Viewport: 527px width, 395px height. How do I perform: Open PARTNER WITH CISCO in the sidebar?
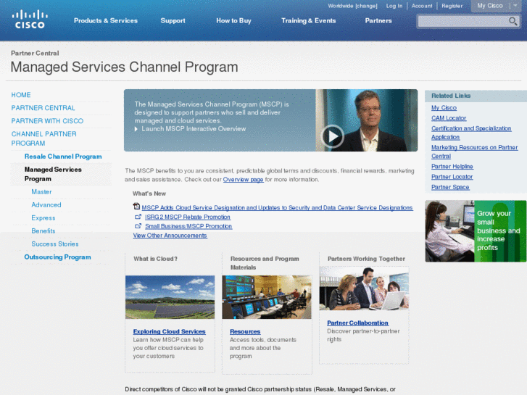coord(47,121)
